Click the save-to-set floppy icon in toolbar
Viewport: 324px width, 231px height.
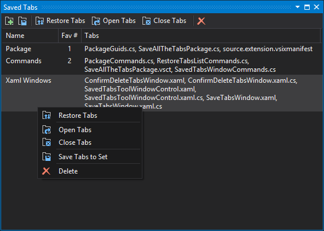[x=22, y=21]
